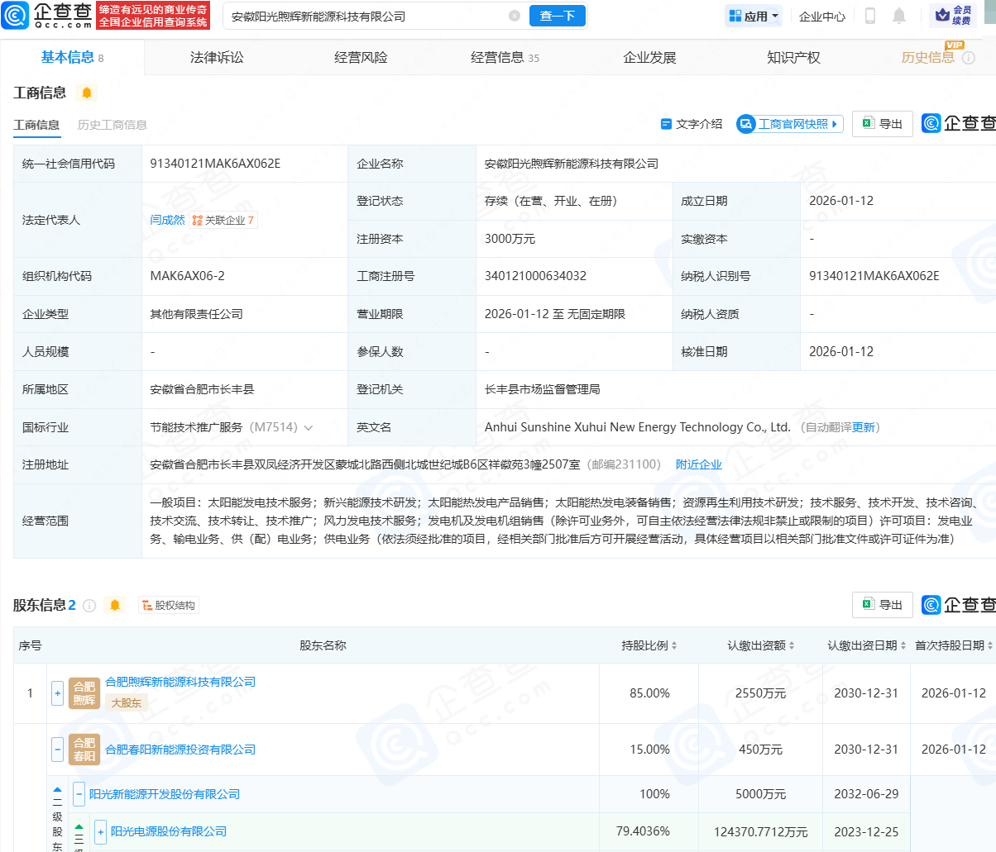Click the bell icon beside 股东信息
The height and width of the screenshot is (852, 996).
tap(115, 606)
